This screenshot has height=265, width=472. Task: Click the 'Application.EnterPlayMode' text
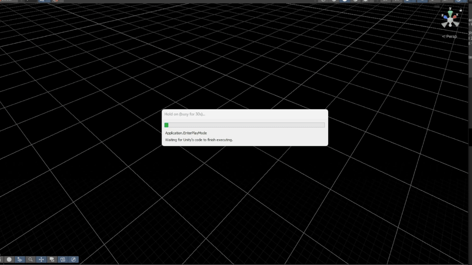tap(186, 133)
